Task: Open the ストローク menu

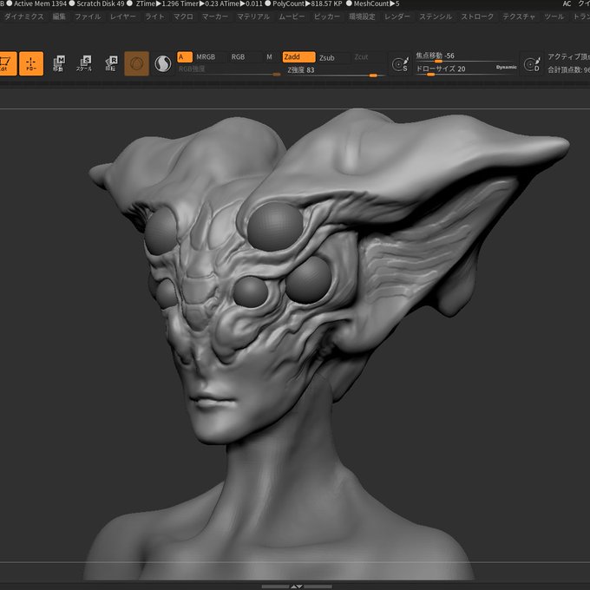Action: (x=477, y=16)
